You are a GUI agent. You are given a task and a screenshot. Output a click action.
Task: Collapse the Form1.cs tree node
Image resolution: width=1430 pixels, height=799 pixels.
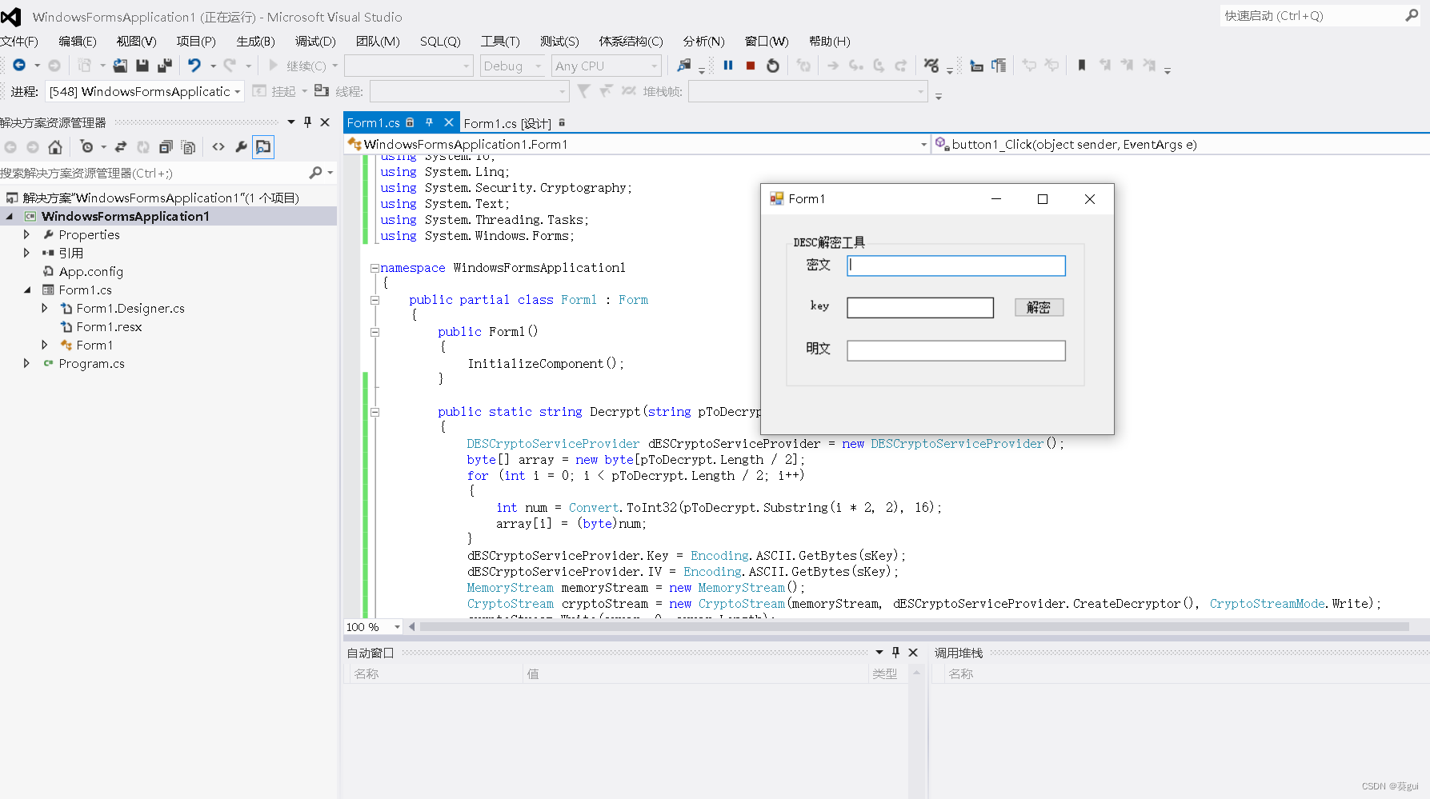tap(26, 290)
